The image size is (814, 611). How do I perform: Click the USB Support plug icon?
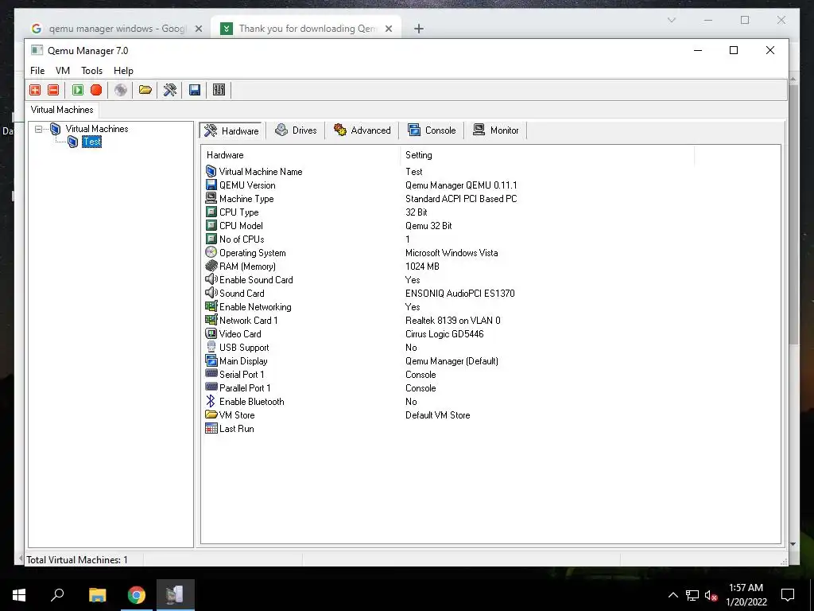[211, 347]
